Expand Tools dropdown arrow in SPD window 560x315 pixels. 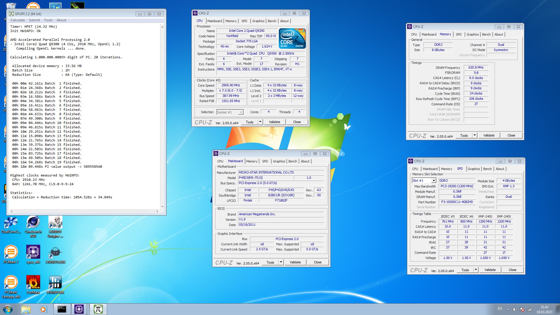[x=476, y=270]
